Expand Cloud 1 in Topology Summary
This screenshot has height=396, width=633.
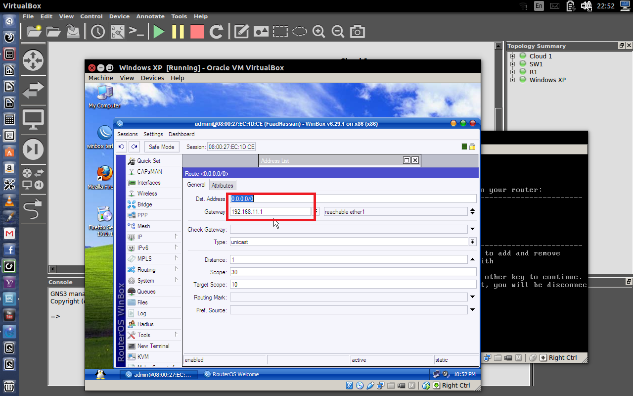[x=513, y=56]
